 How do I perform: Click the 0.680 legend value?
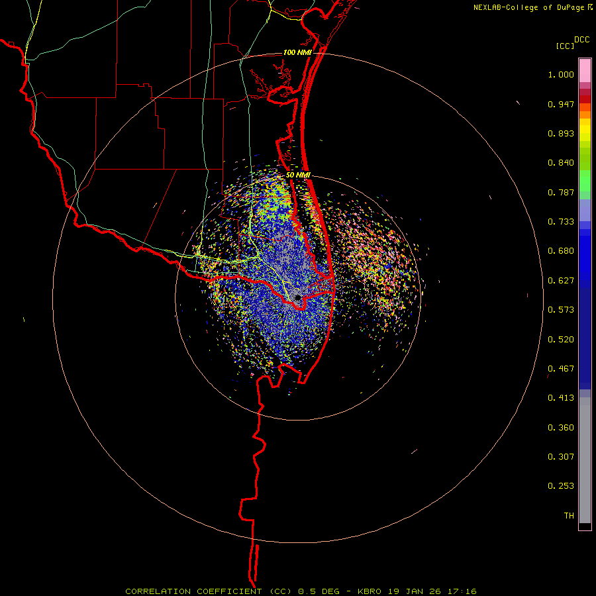[561, 251]
